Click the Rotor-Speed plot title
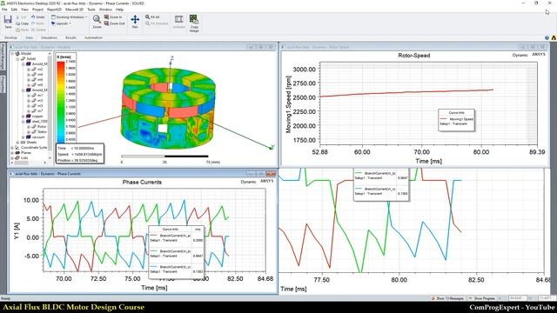Screen dimensions: 557x313 (x=414, y=56)
